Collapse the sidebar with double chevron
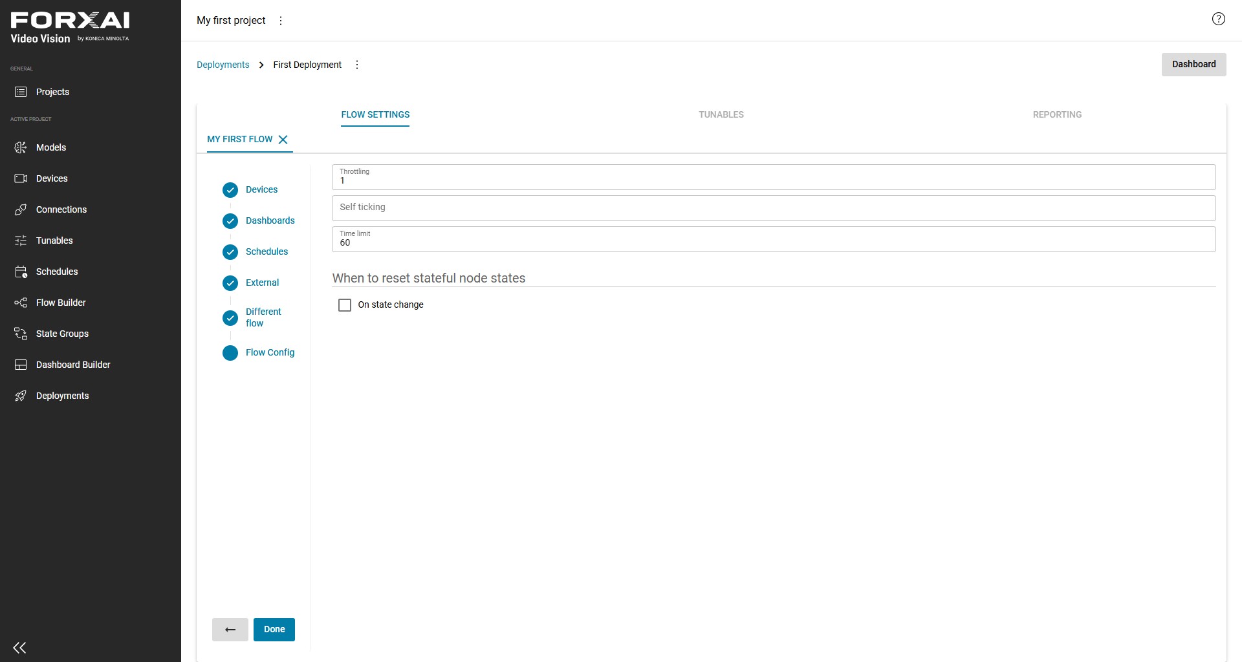The width and height of the screenshot is (1242, 662). 19,648
